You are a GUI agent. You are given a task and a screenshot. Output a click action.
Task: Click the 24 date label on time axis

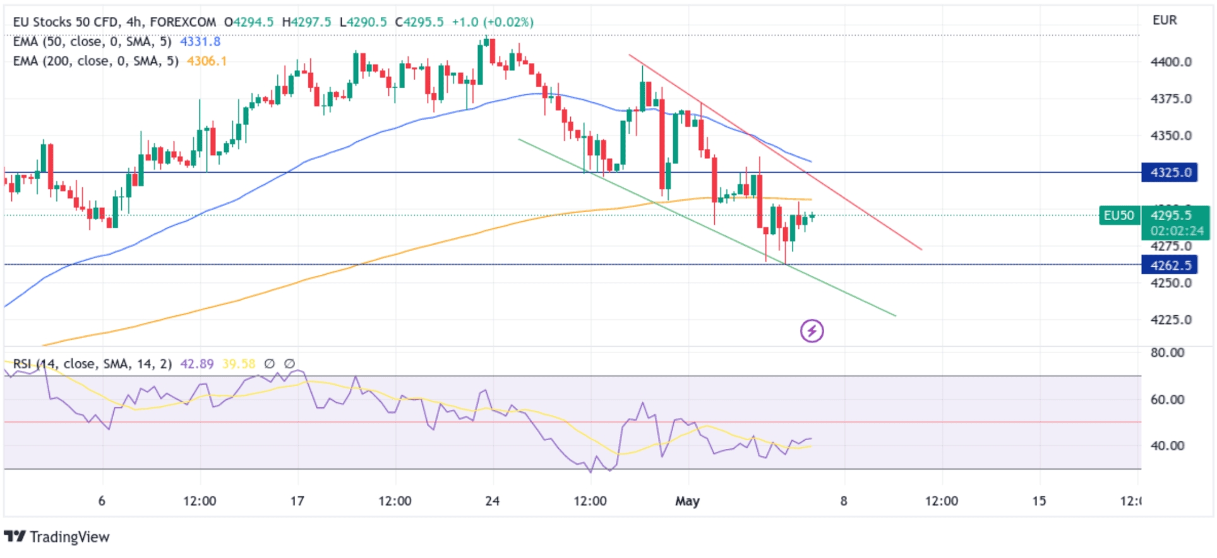492,501
